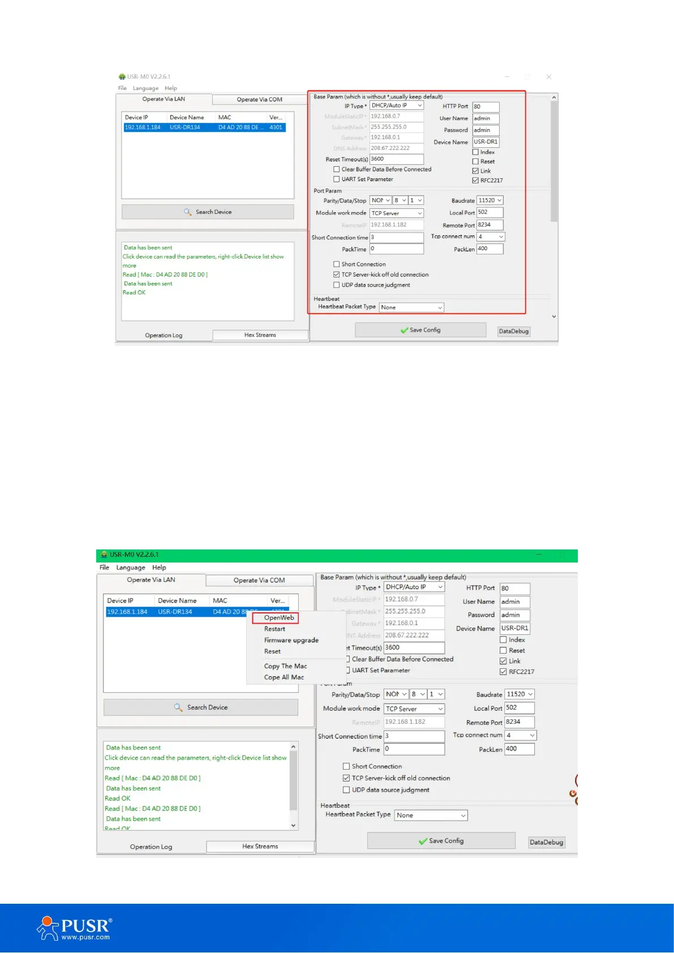The image size is (674, 953).
Task: Select Copy The Mac menu entry
Action: point(285,666)
